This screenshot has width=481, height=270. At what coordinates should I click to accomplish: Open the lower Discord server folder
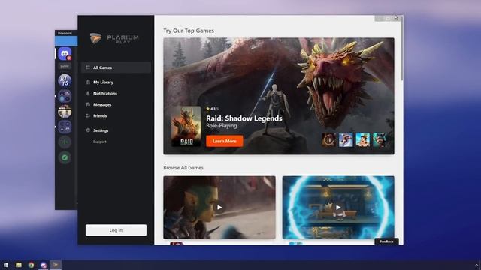pyautogui.click(x=65, y=127)
